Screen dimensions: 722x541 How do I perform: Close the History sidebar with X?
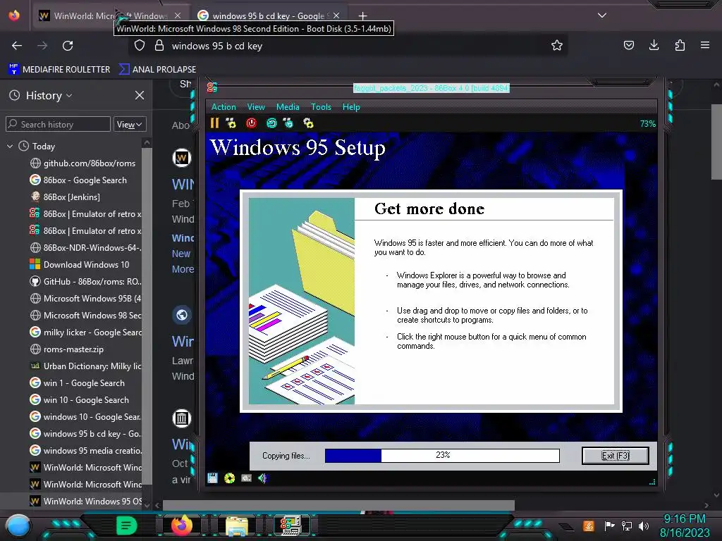140,95
